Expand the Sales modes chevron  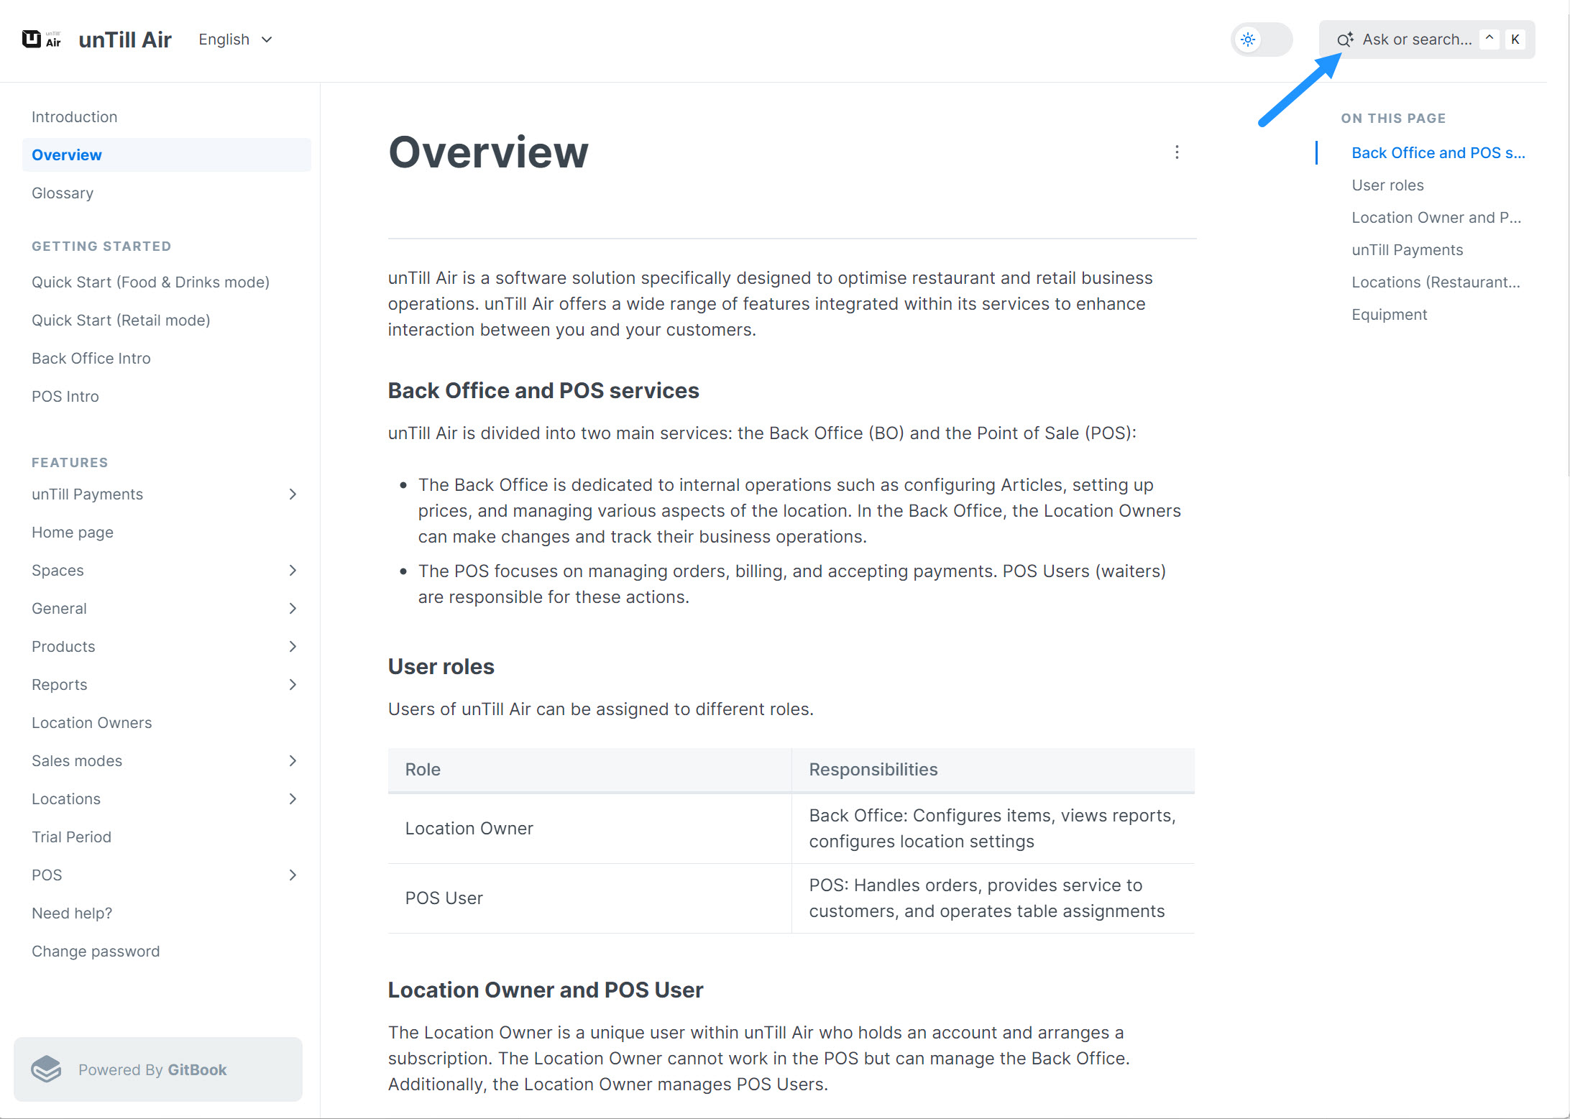(293, 761)
